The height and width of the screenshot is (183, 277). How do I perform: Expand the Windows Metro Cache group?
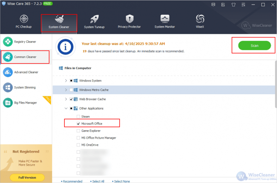pos(66,90)
